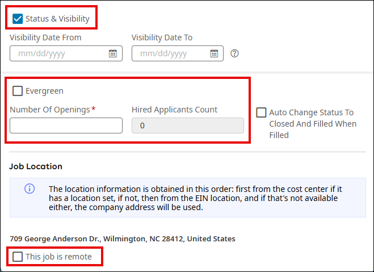Click the Job Location heading
The width and height of the screenshot is (374, 272).
click(x=36, y=166)
